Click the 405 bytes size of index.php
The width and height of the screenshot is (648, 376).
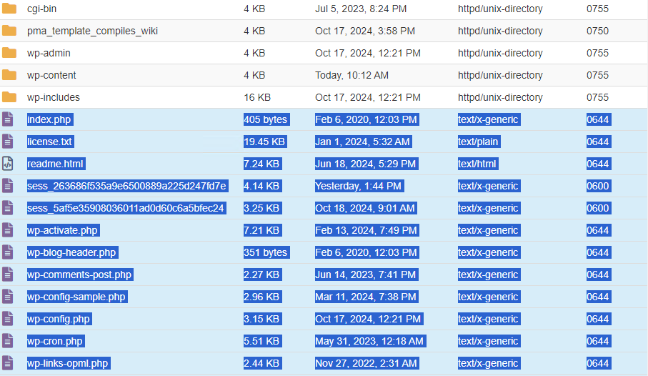pos(266,119)
